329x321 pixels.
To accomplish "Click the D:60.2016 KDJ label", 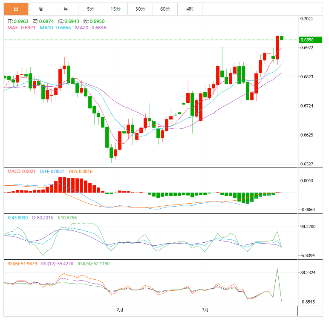I will click(x=43, y=218).
